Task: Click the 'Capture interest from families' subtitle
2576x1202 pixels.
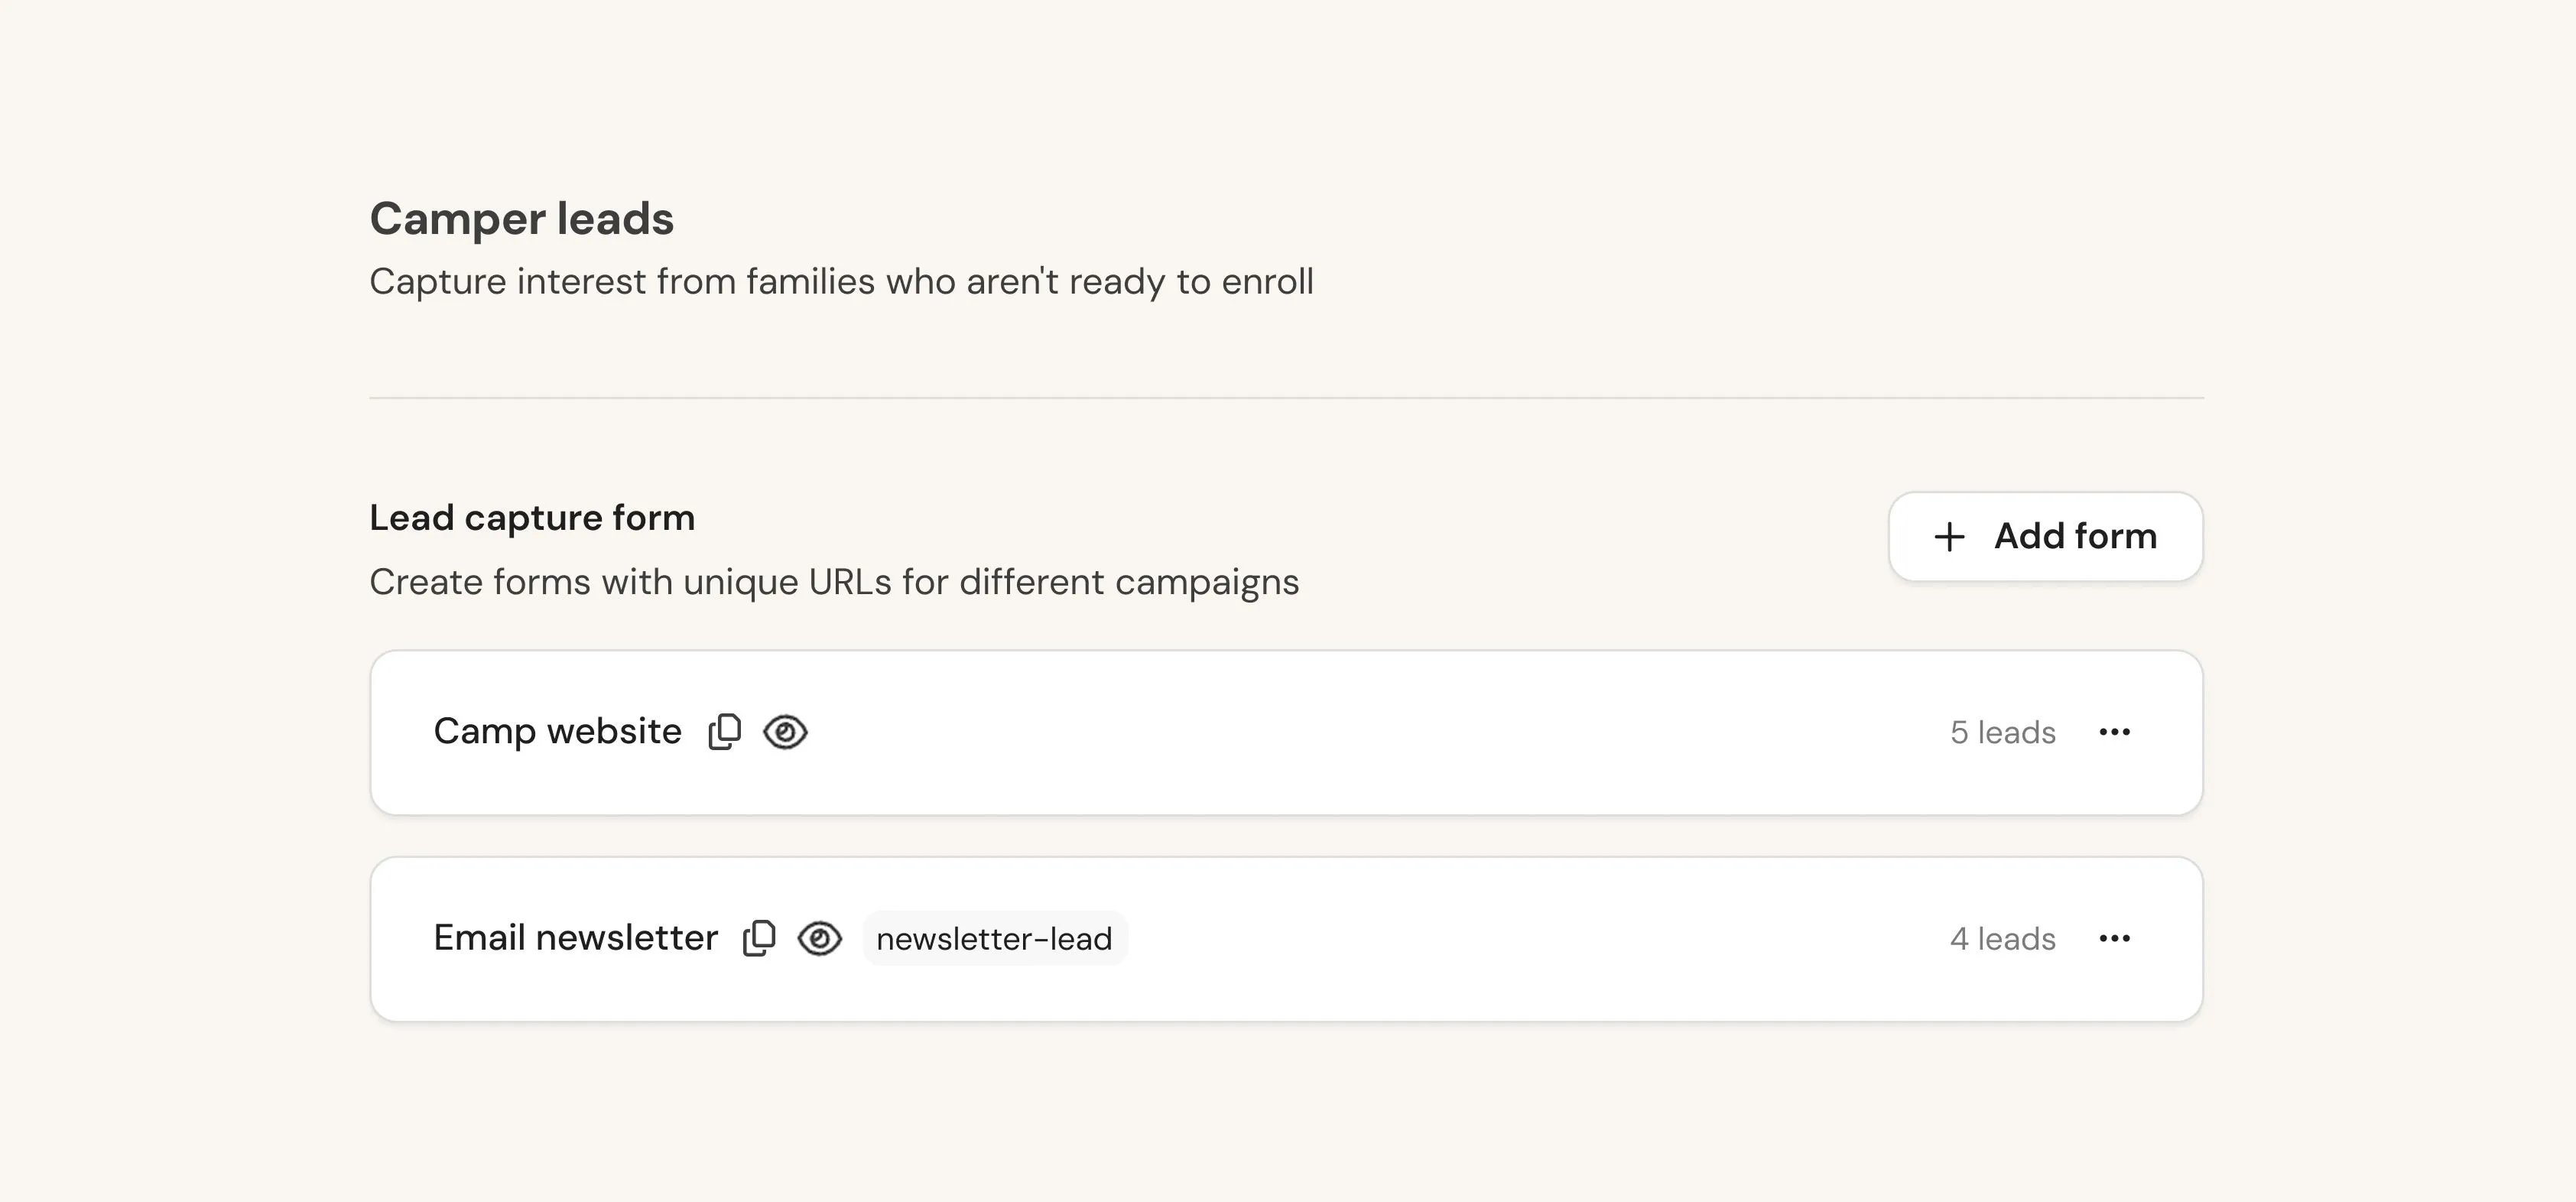Action: click(841, 282)
